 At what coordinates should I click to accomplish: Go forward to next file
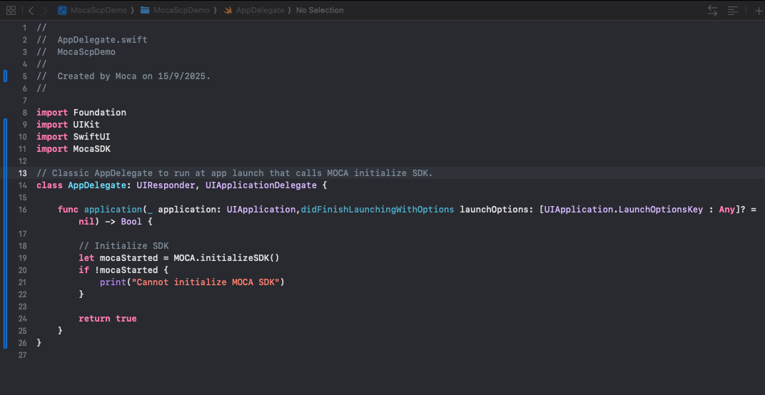[x=45, y=10]
